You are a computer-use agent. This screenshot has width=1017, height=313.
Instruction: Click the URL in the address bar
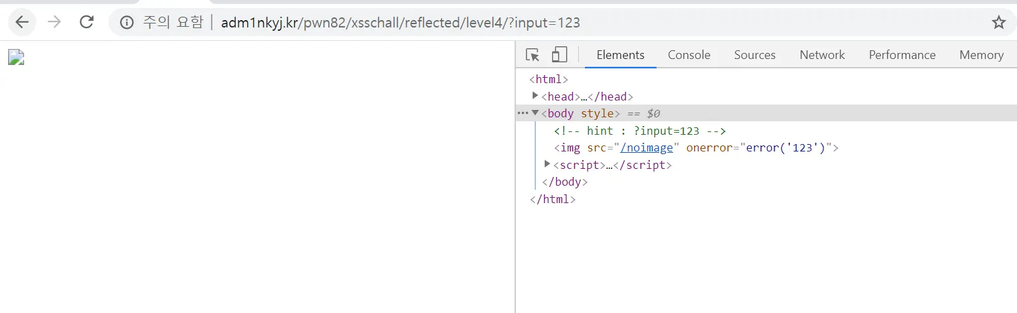401,23
